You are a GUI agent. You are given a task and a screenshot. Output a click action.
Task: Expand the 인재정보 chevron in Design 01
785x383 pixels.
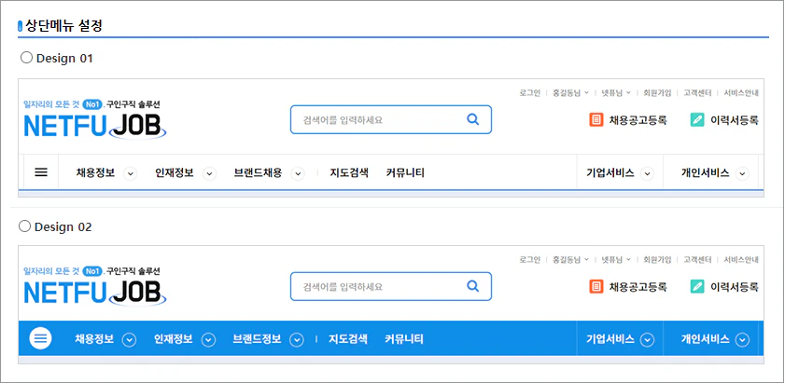[209, 173]
